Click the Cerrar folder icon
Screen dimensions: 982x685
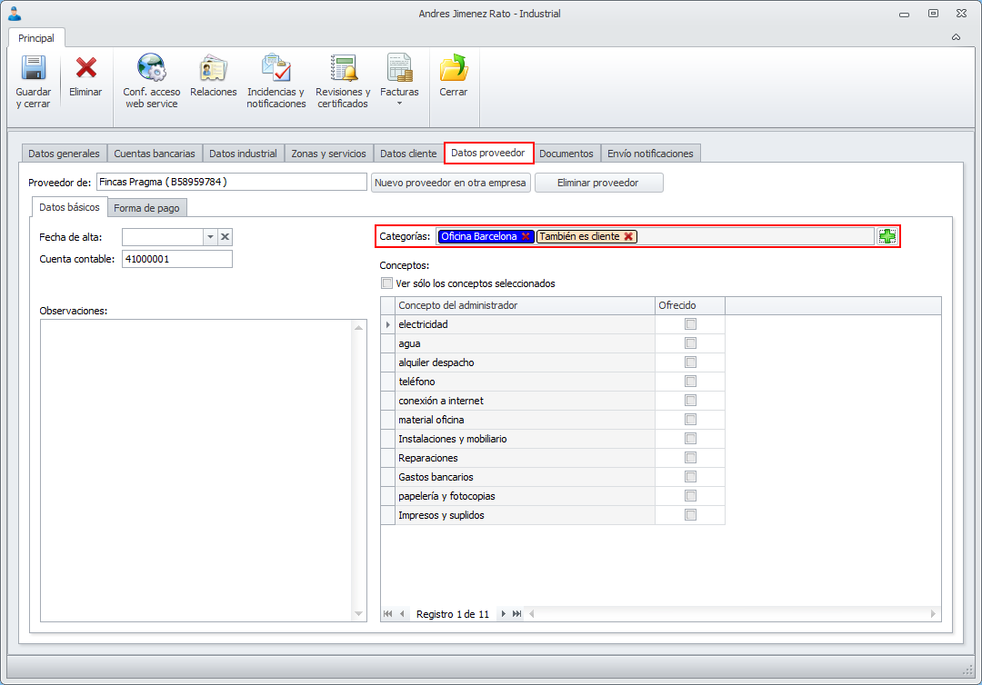[453, 69]
